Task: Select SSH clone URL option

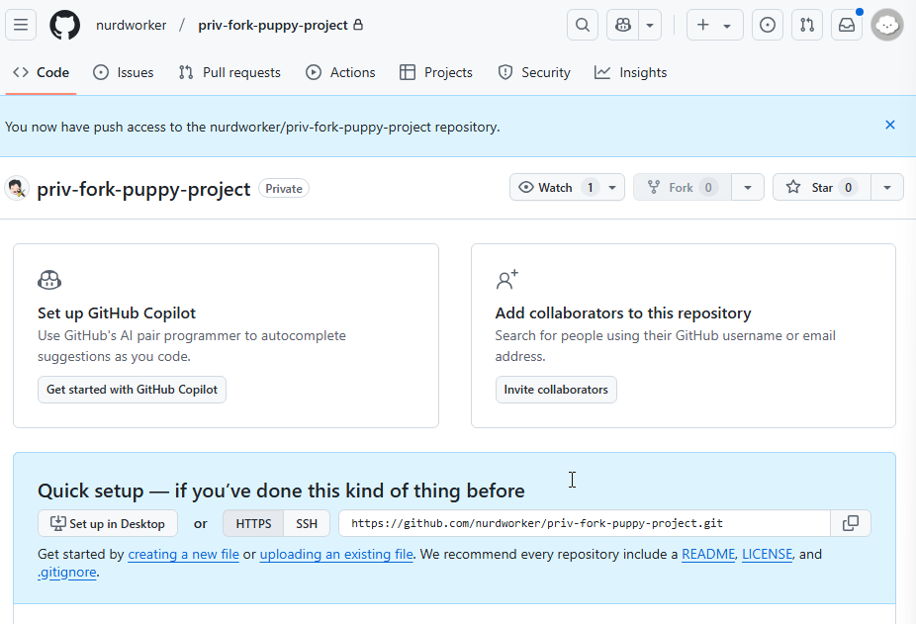Action: (x=307, y=523)
